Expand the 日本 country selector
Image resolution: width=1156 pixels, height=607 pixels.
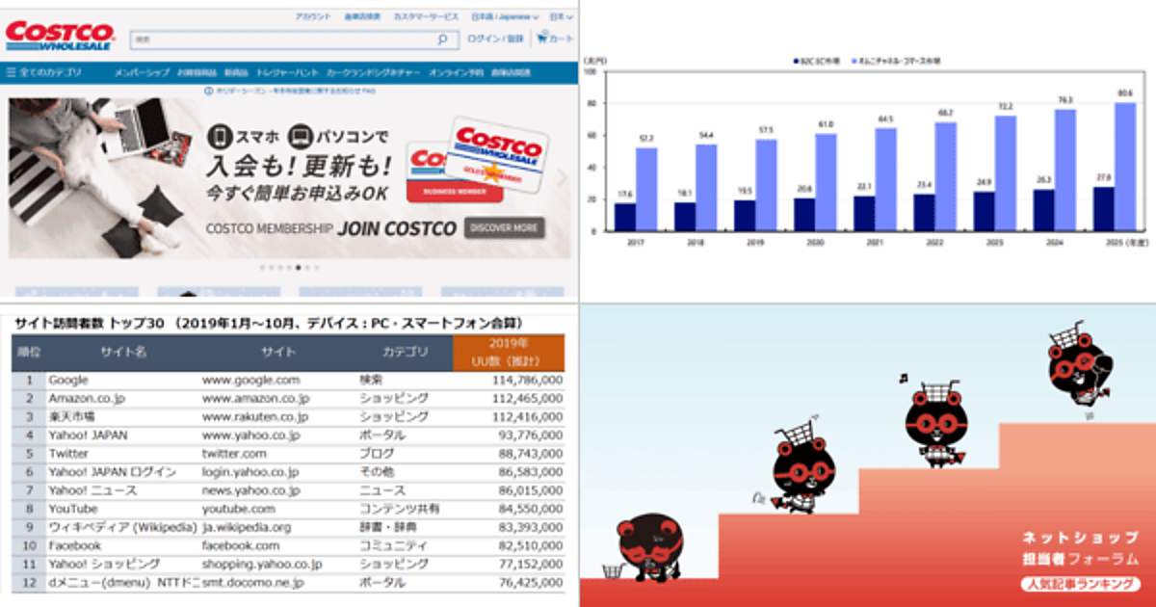[559, 16]
